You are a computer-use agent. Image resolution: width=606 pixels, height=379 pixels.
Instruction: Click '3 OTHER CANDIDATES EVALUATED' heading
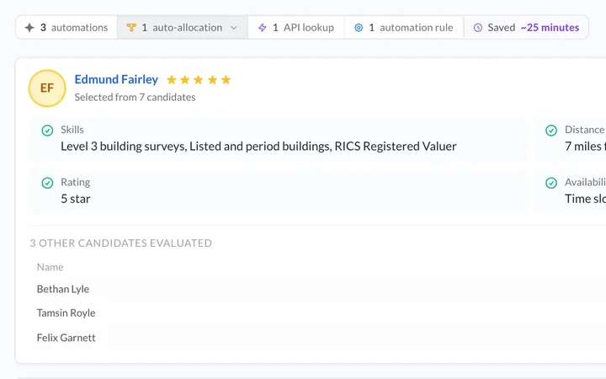pyautogui.click(x=121, y=243)
